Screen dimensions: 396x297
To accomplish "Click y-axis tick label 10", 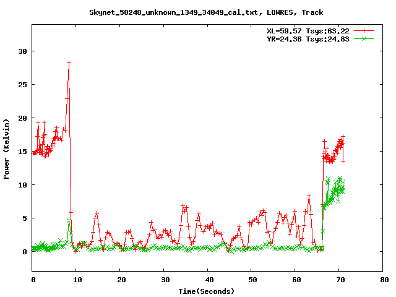I will [x=22, y=185].
